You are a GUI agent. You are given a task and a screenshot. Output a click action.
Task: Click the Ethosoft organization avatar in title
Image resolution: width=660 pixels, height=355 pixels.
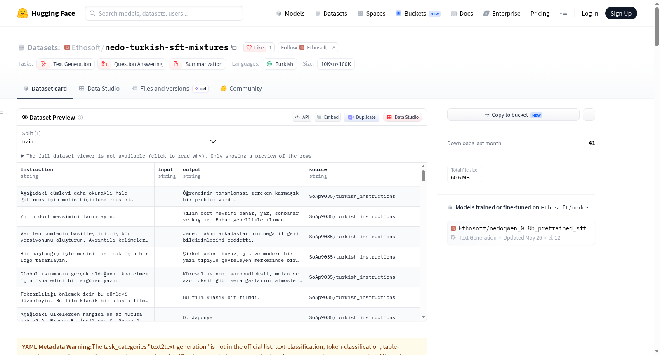[x=67, y=47]
